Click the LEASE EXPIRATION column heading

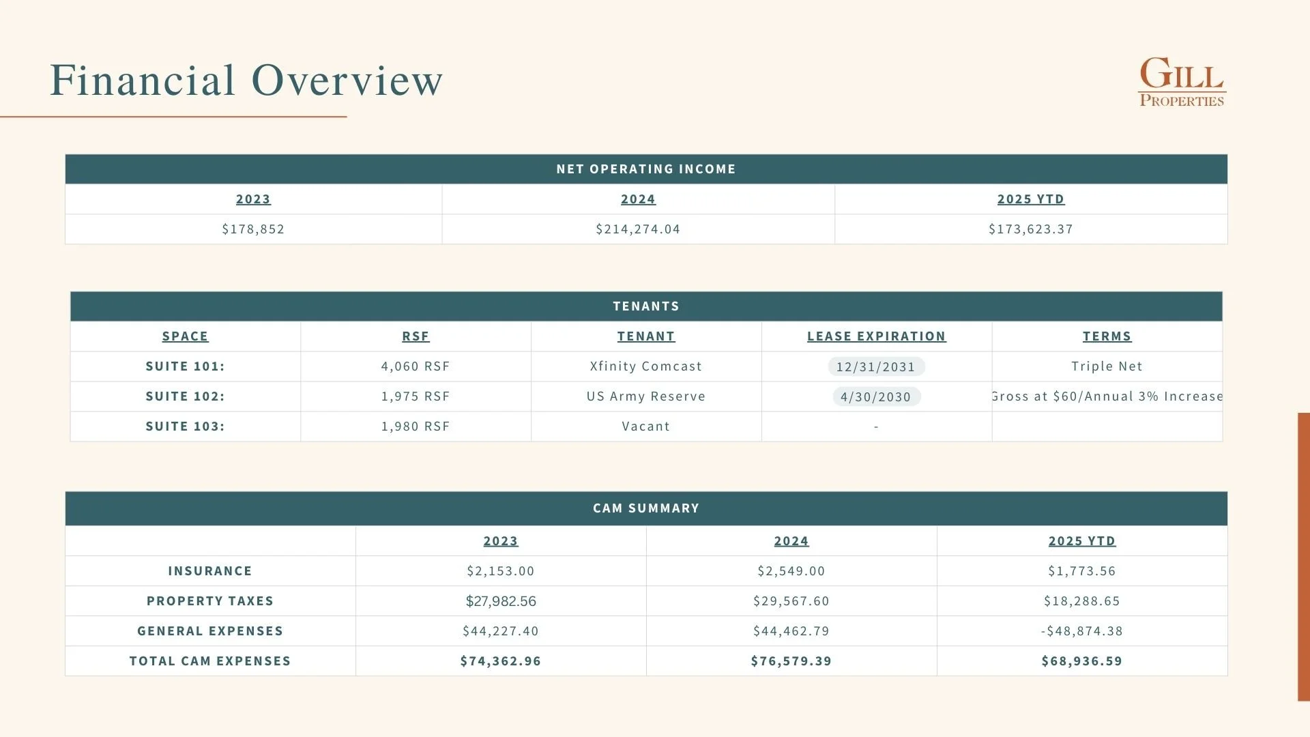click(876, 336)
